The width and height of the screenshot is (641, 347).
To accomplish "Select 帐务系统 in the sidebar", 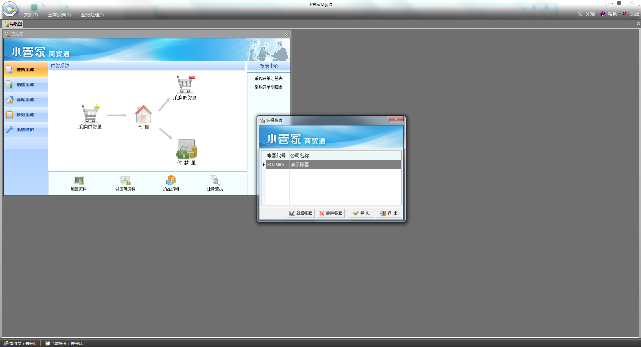I will [x=26, y=114].
